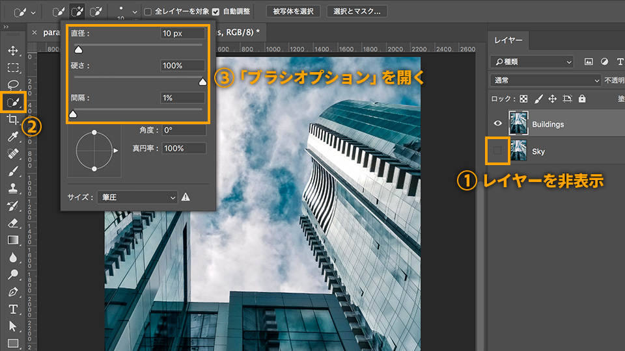Click the 真円率 100% field

tap(184, 148)
